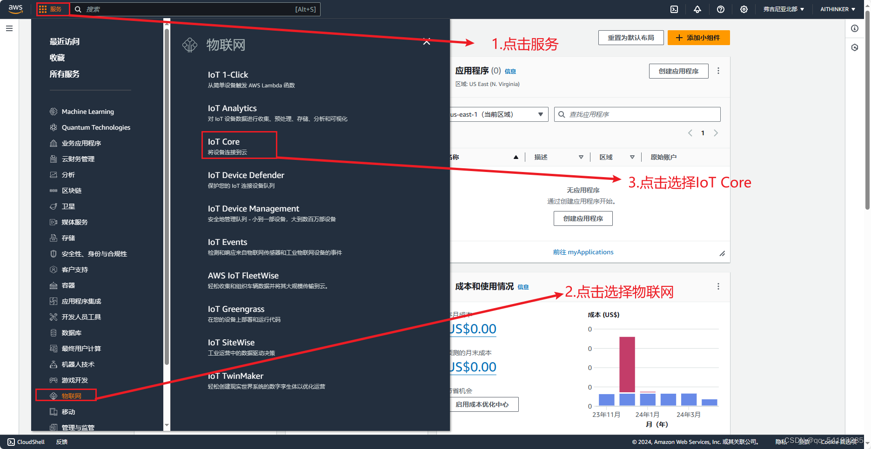Close the 物联网 services panel
This screenshot has width=871, height=449.
point(427,42)
